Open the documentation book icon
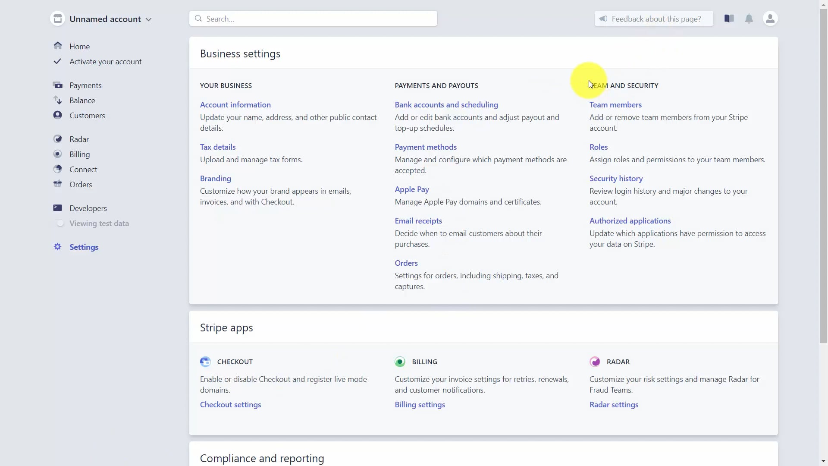828x466 pixels. (x=729, y=19)
